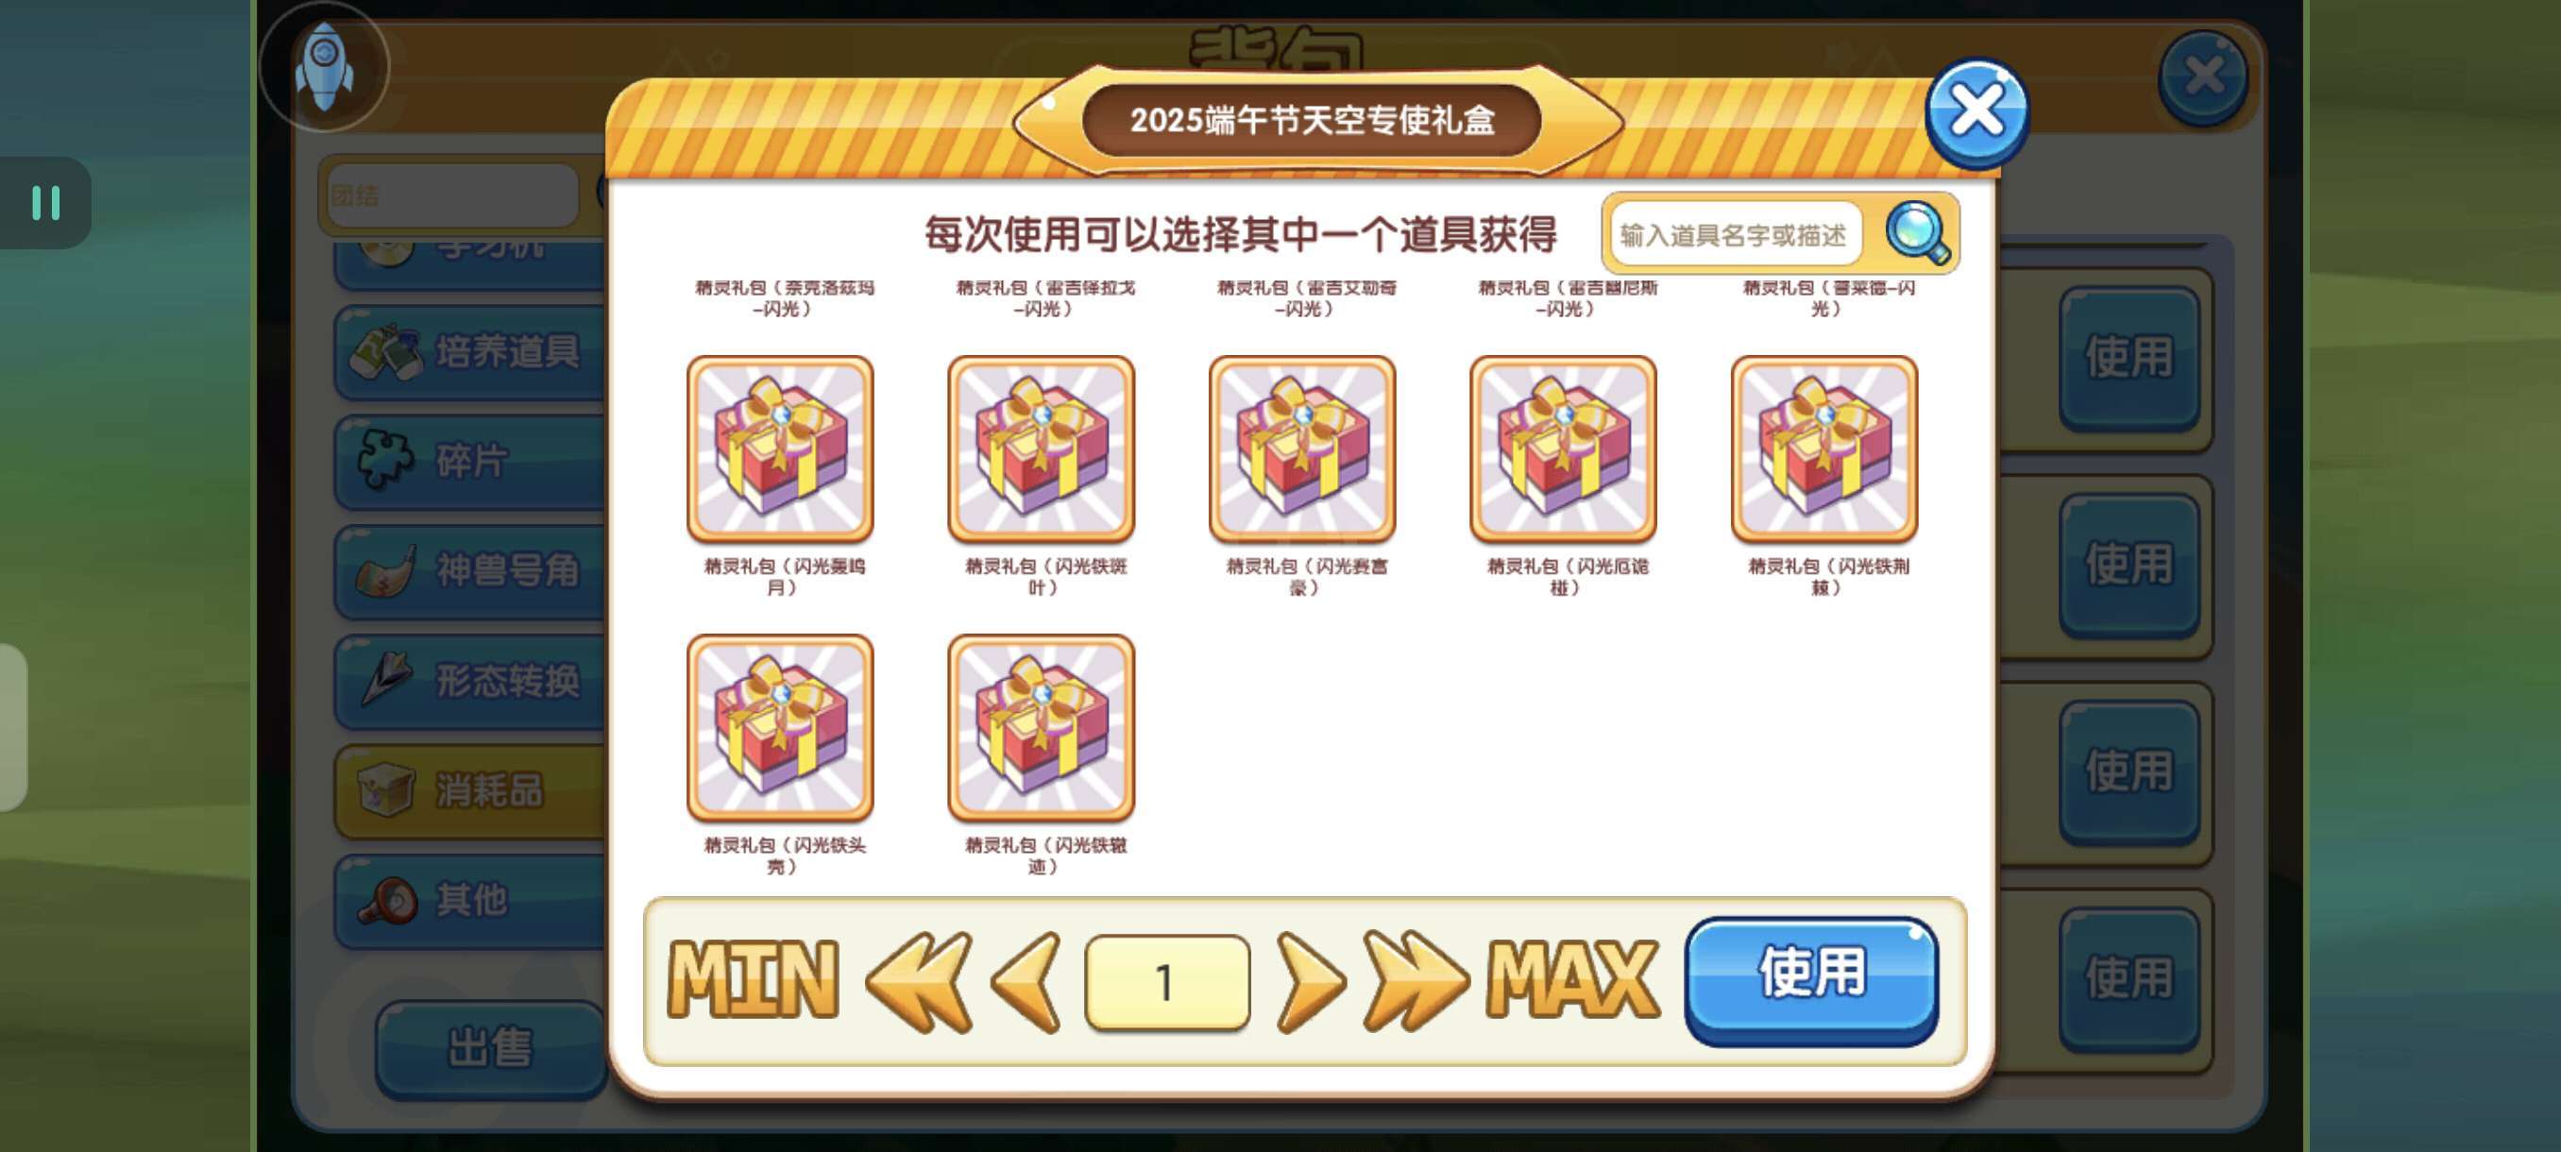The width and height of the screenshot is (2561, 1152).
Task: Increase quantity by one with right arrow
Action: pyautogui.click(x=1311, y=982)
